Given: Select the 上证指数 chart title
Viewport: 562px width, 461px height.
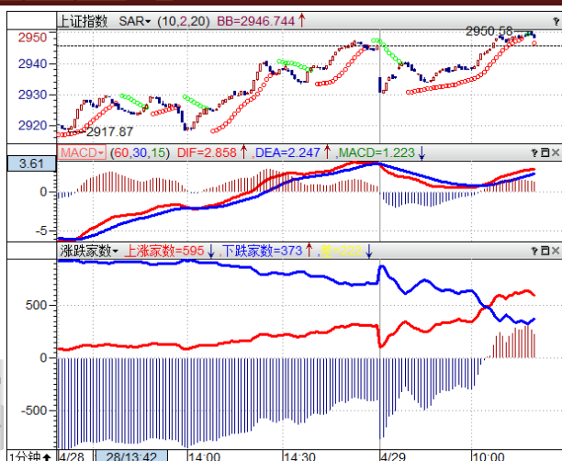Looking at the screenshot, I should tap(84, 19).
